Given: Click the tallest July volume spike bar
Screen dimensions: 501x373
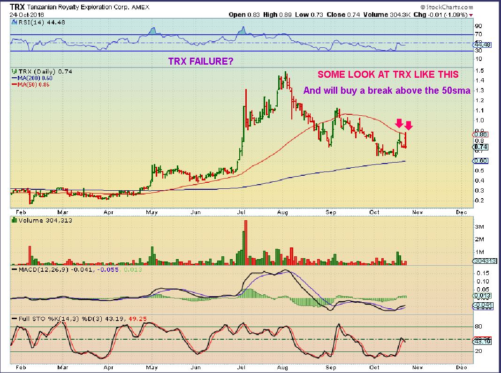Looking at the screenshot, I should [246, 243].
